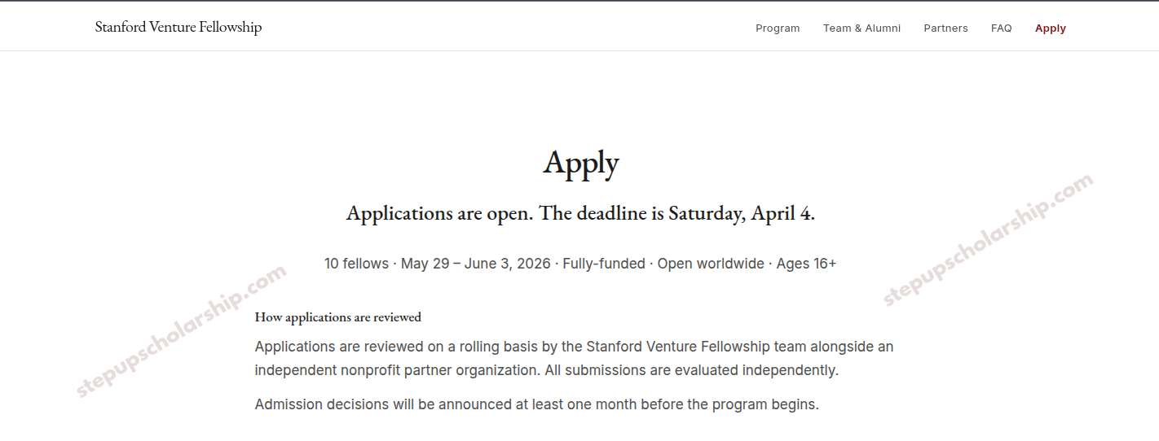The width and height of the screenshot is (1159, 441).
Task: Click the "Open worldwide" text
Action: (711, 264)
